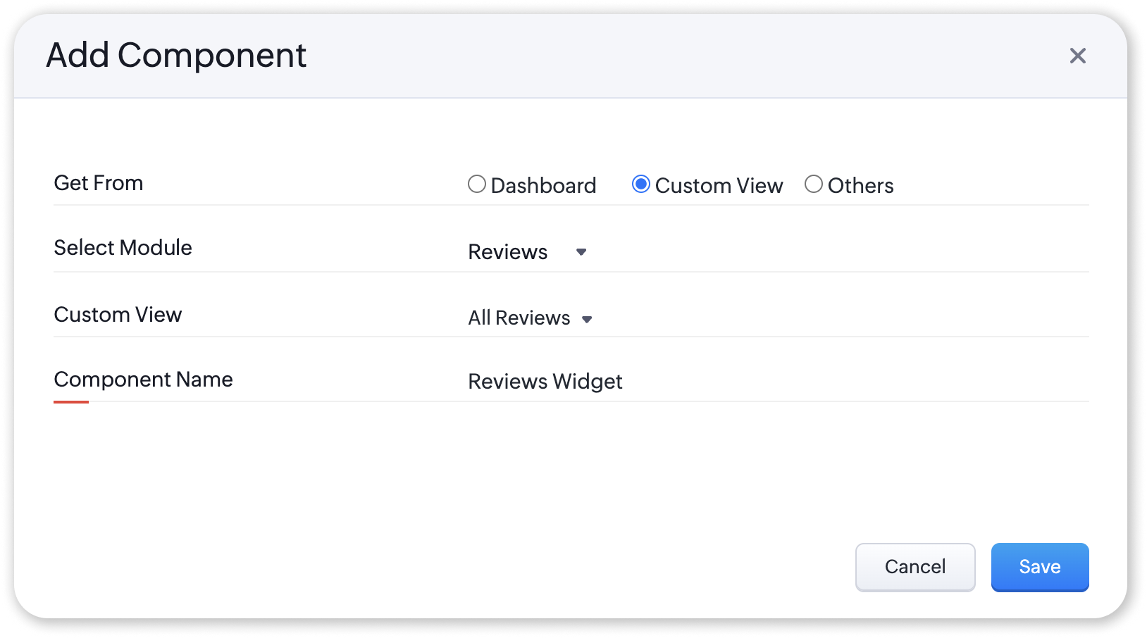Click the Select Module label
The width and height of the screenshot is (1147, 638).
(123, 248)
